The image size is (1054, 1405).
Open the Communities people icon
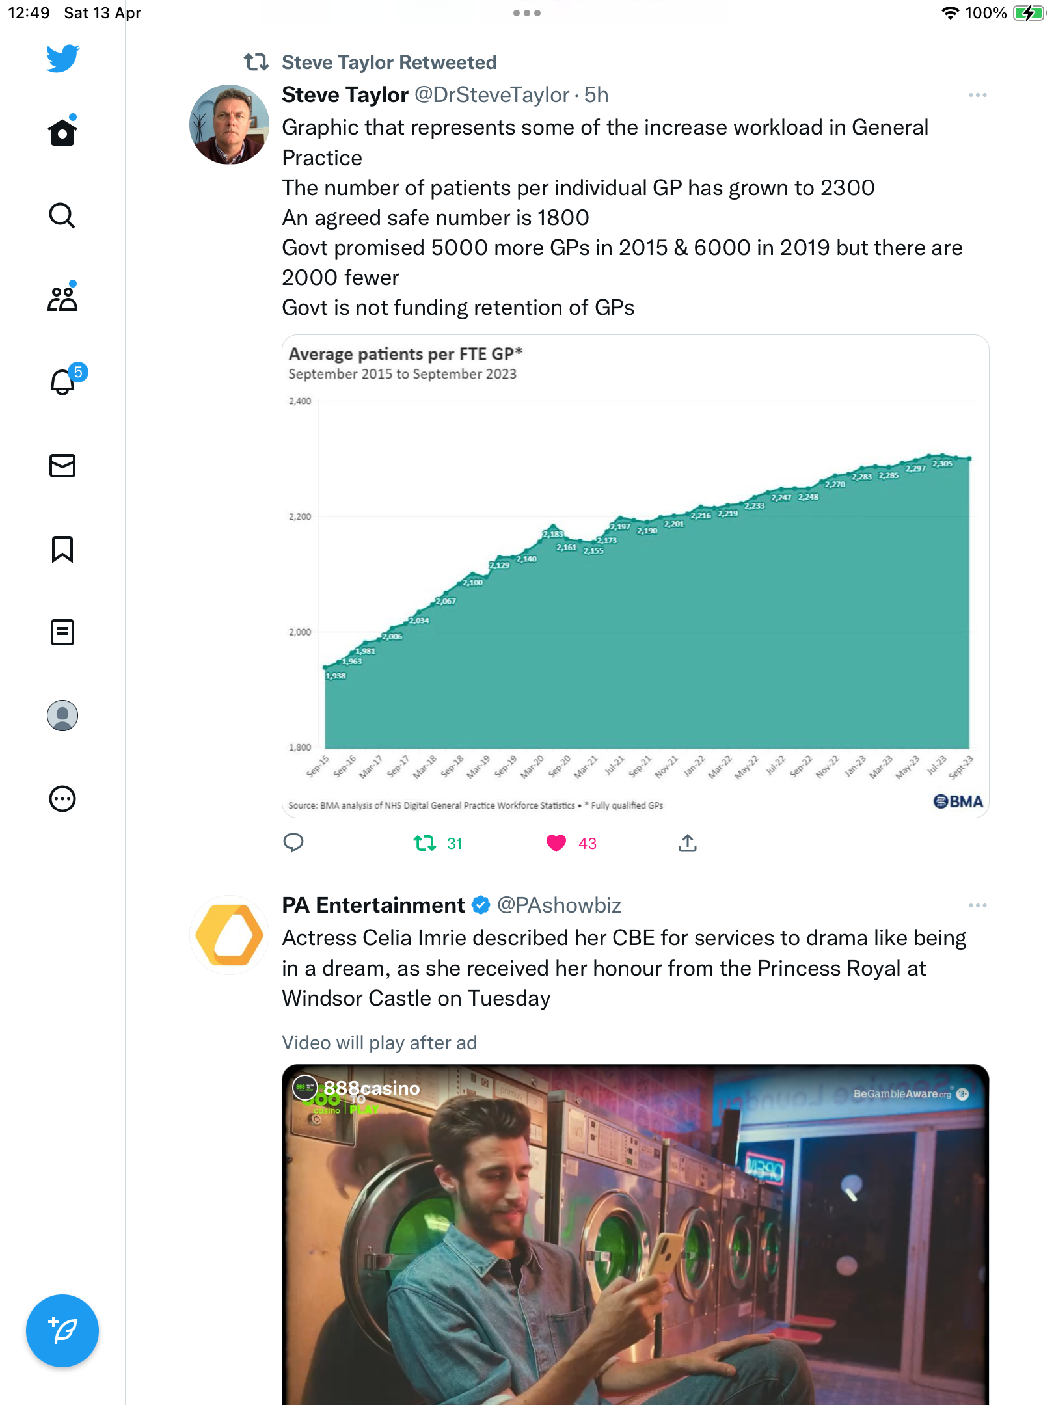(62, 298)
